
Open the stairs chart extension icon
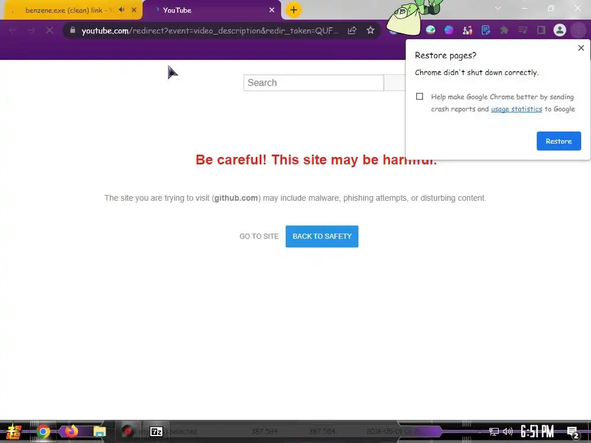click(467, 30)
